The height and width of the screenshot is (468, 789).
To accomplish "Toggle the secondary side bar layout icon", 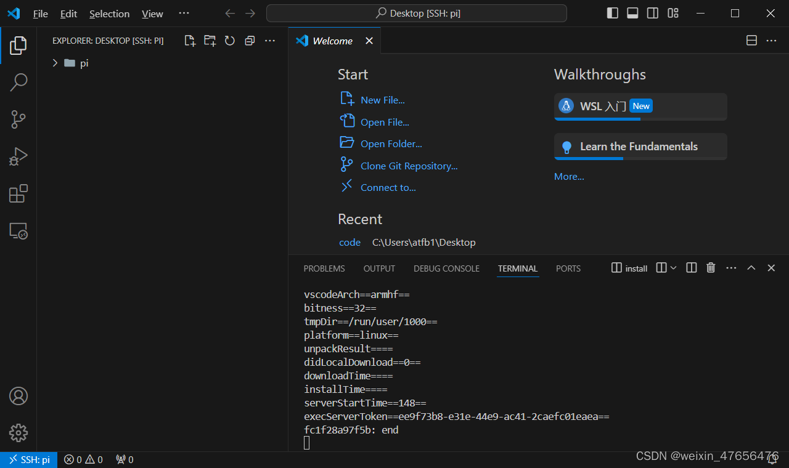I will point(653,14).
